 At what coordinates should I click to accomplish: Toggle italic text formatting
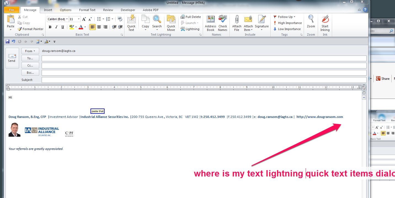pos(56,27)
